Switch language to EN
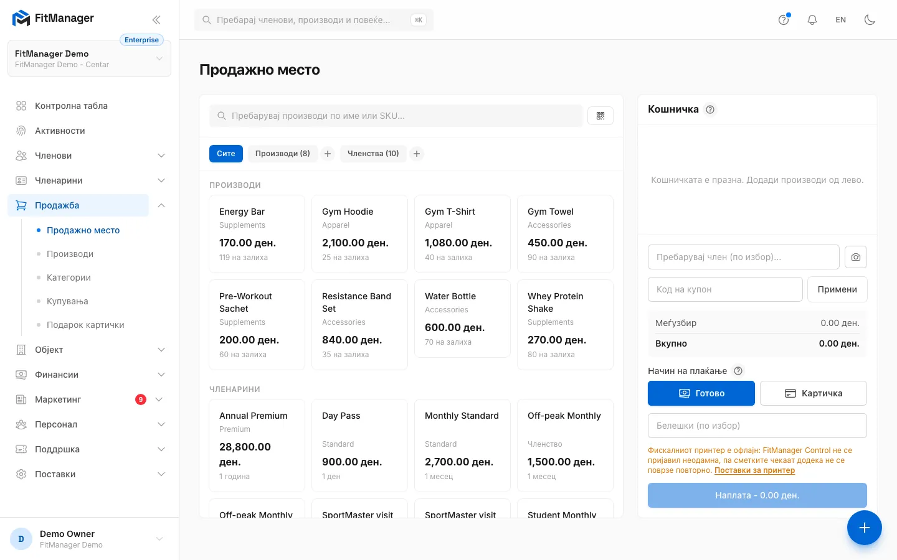Image resolution: width=897 pixels, height=560 pixels. coord(841,20)
